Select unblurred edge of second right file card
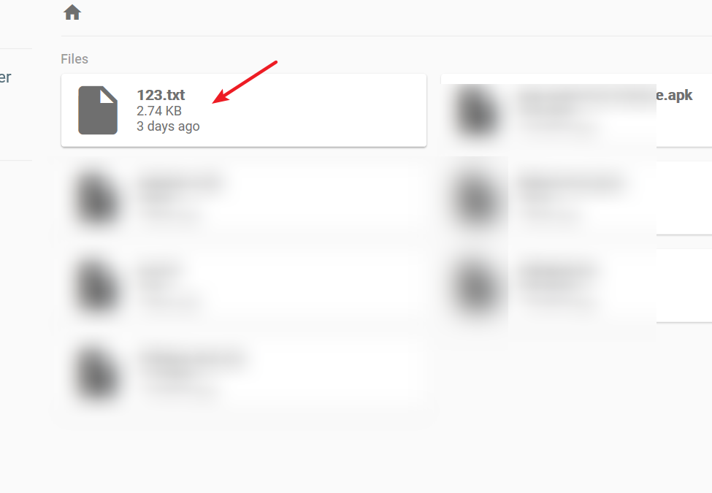Image resolution: width=712 pixels, height=493 pixels. click(x=684, y=198)
